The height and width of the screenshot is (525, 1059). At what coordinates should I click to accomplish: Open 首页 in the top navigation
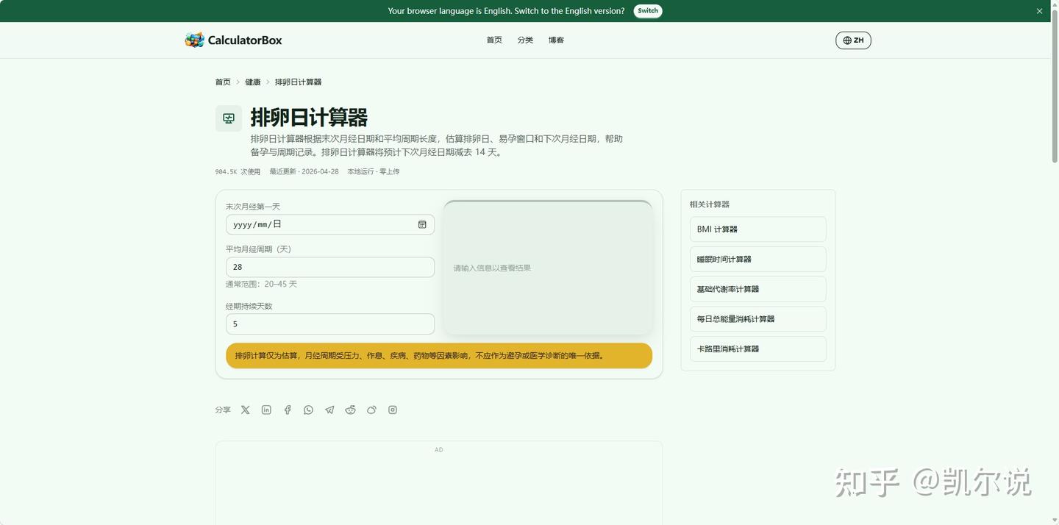[494, 40]
